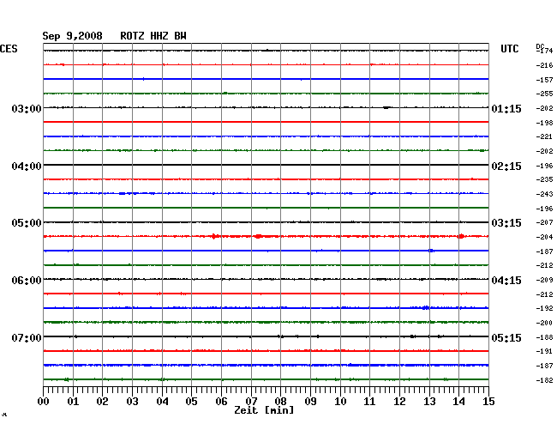Click the black trace blip on the 01:15 row
Screen dimensions: 557x424
pos(386,107)
